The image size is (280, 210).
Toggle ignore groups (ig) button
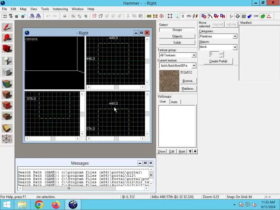point(86,16)
